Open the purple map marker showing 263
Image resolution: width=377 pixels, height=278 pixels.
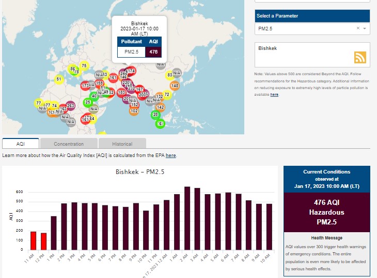tap(71, 106)
